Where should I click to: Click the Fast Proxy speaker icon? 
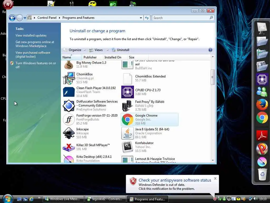pyautogui.click(x=128, y=106)
